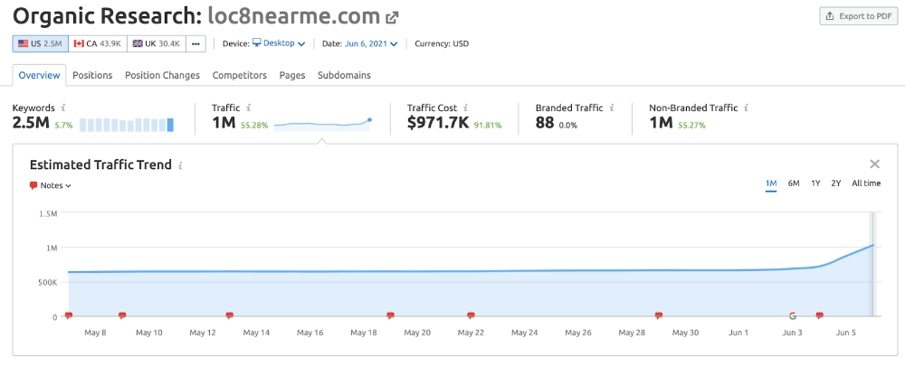This screenshot has height=366, width=905.
Task: Open the Date Jun 6, 2021 dropdown
Action: 371,43
